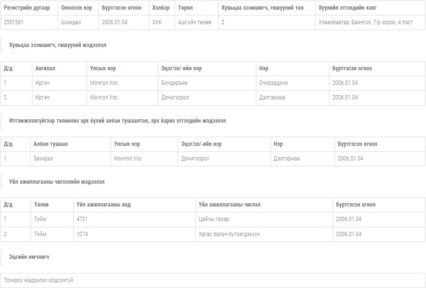Click activity code 1074 cell
Image resolution: width=426 pixels, height=288 pixels.
coord(82,234)
